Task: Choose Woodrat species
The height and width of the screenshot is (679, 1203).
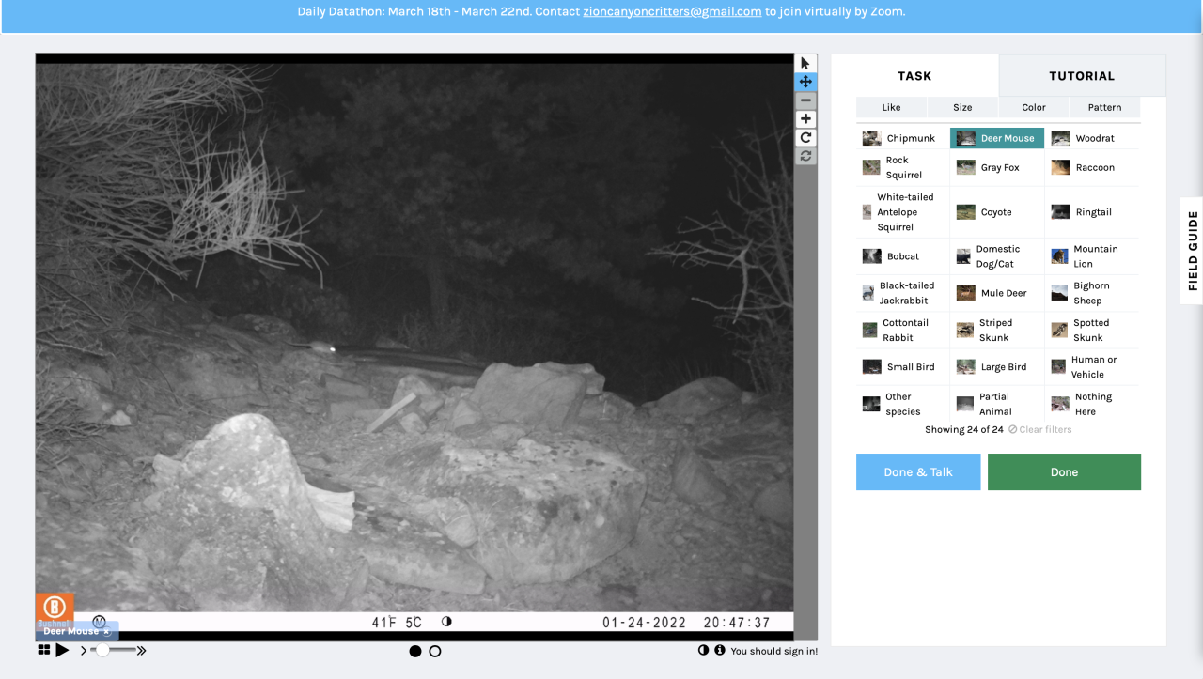Action: tap(1092, 138)
